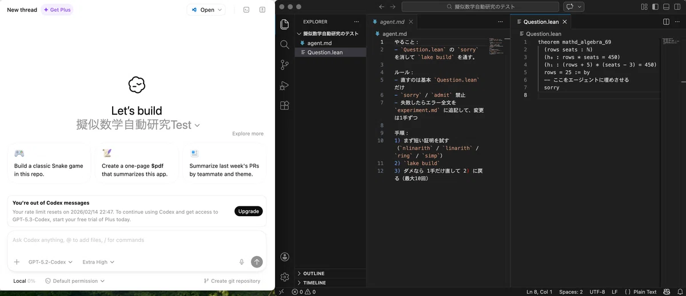Toggle the secondary side bar in VS Code

[x=677, y=7]
